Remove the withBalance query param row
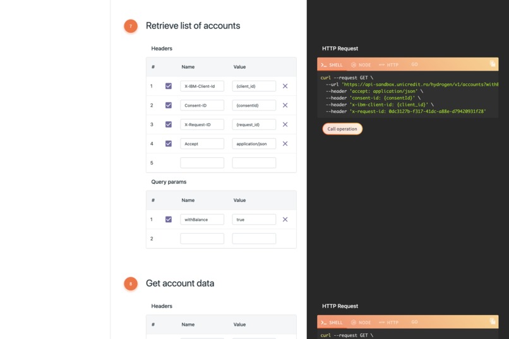509x339 pixels. (285, 219)
